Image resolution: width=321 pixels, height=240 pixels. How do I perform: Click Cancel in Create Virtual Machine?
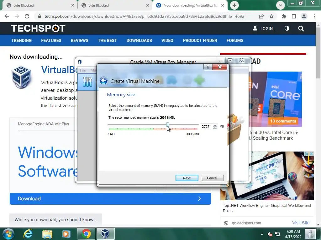click(212, 178)
